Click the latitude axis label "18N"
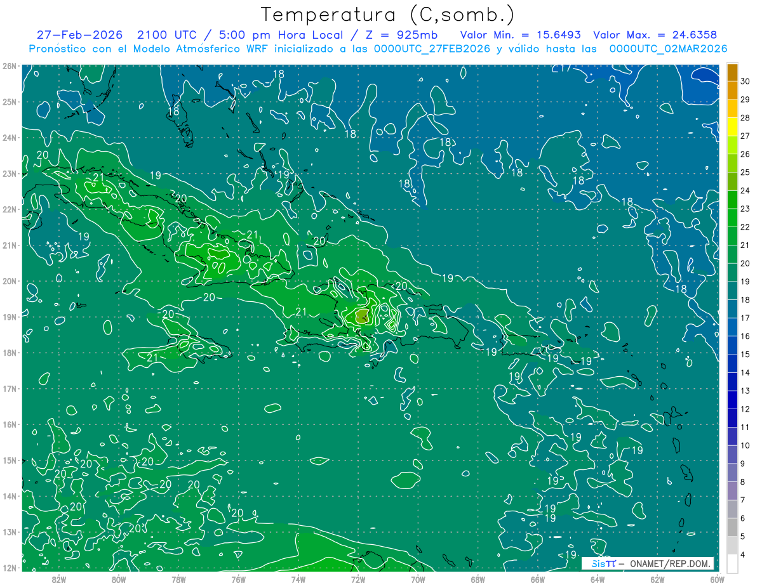 (x=10, y=353)
